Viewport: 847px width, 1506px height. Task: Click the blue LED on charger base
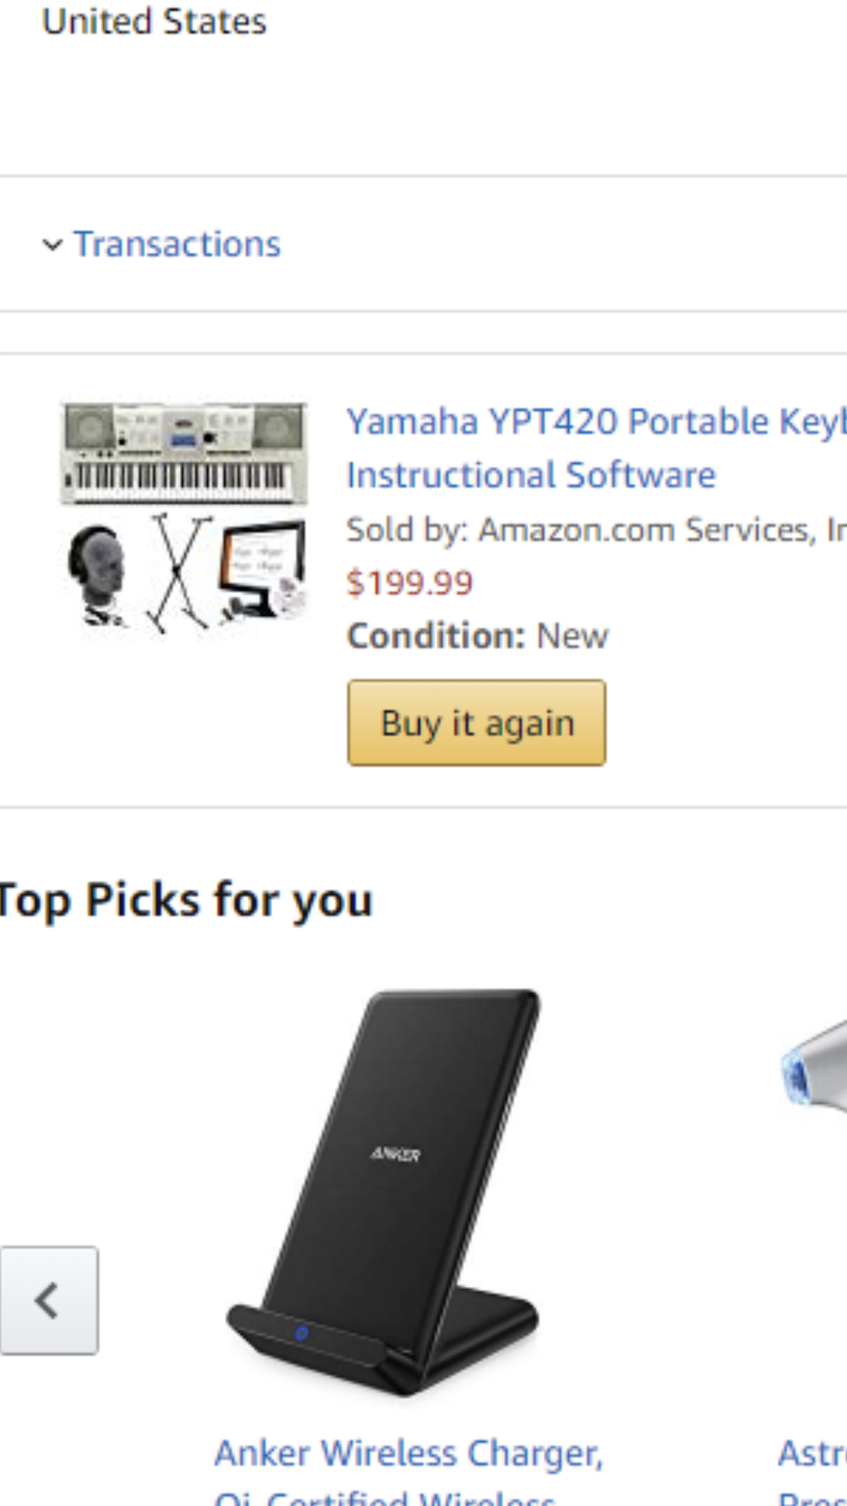(x=301, y=1333)
